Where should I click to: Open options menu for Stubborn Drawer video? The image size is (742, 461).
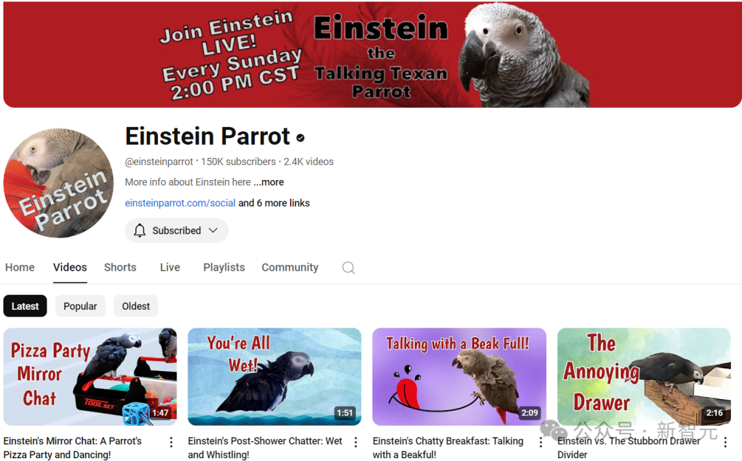(x=726, y=442)
